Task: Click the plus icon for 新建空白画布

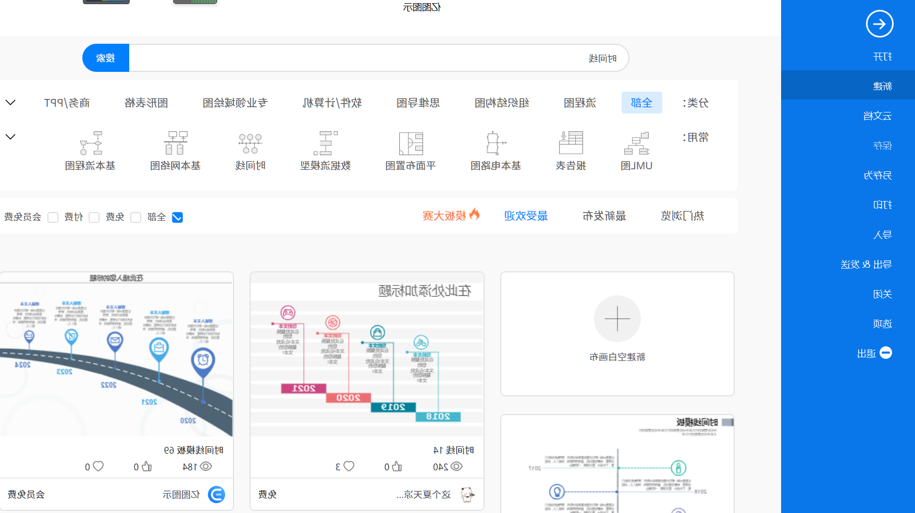Action: [x=617, y=319]
